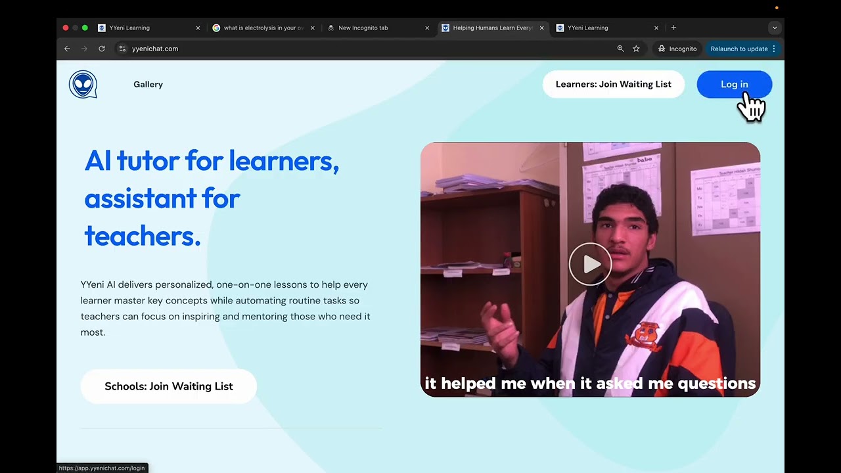Viewport: 841px width, 473px height.
Task: Select Helping Humans Learn tab
Action: 492,28
